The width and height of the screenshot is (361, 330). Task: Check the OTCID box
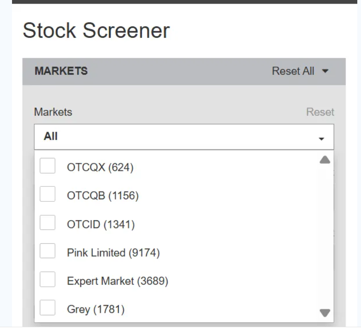point(47,223)
